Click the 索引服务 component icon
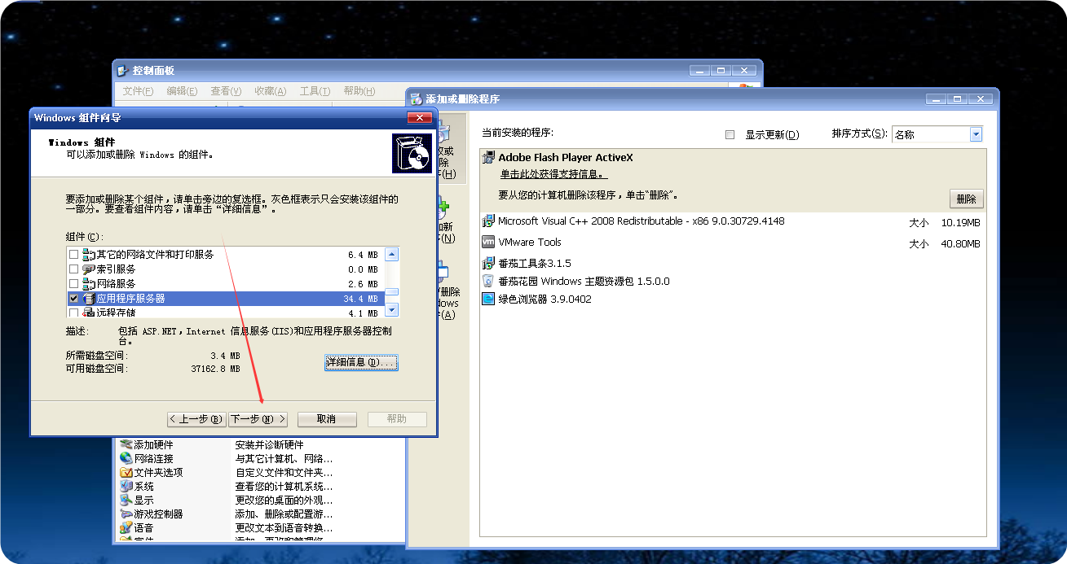Screen dimensions: 1067x564 tap(89, 269)
